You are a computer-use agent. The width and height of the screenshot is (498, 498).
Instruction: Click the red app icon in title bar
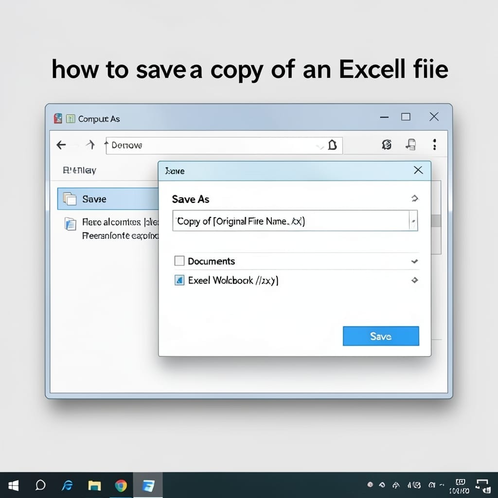58,119
